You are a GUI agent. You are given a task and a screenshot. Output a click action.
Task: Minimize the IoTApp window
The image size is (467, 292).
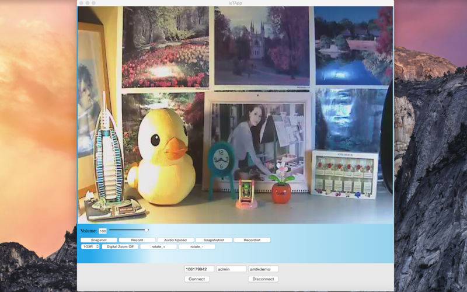(87, 3)
